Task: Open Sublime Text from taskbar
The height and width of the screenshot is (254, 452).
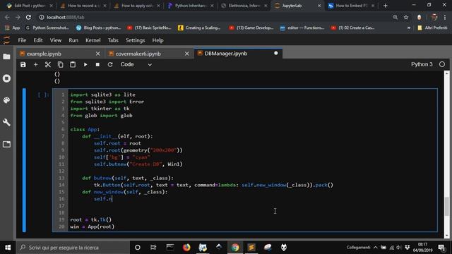Action: point(251,248)
